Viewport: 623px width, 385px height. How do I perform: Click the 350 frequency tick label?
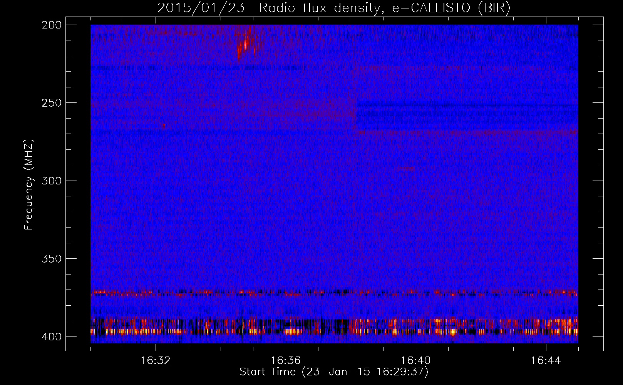pyautogui.click(x=51, y=259)
